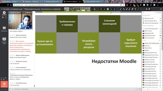Open the hamburger menu at top right
This screenshot has height=91, width=163.
(161, 9)
